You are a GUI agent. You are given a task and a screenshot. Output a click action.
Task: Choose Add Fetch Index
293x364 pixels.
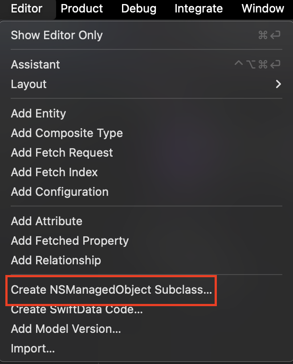coord(54,172)
